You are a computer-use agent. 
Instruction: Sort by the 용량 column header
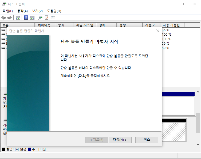coord(129,25)
